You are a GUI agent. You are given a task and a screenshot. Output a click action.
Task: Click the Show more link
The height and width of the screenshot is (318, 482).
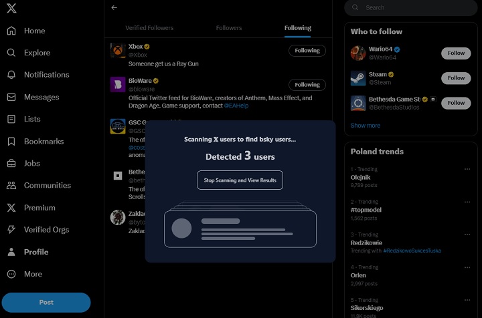366,125
